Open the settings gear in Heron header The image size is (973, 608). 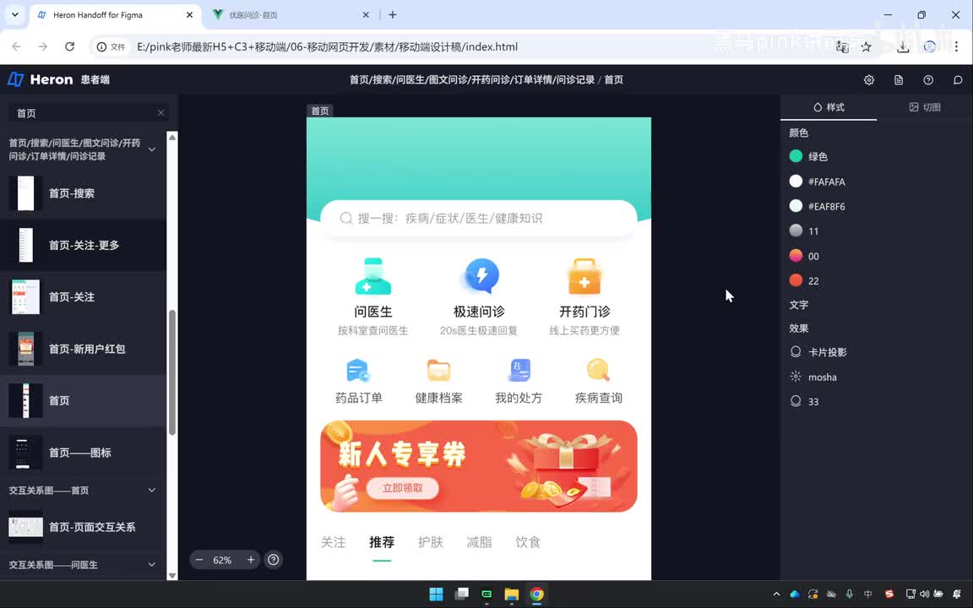tap(869, 80)
